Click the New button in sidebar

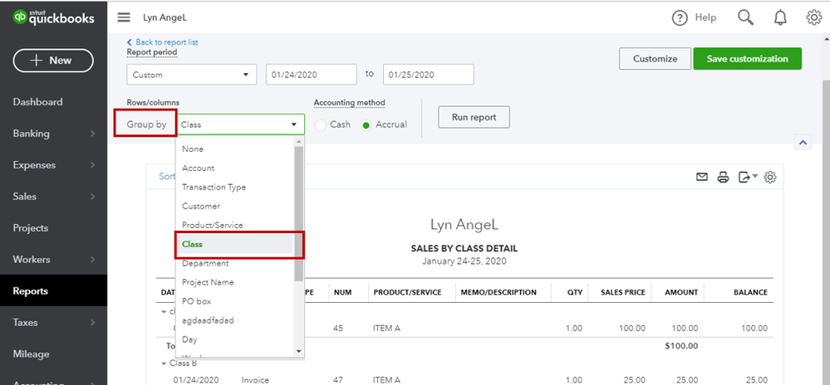click(53, 61)
